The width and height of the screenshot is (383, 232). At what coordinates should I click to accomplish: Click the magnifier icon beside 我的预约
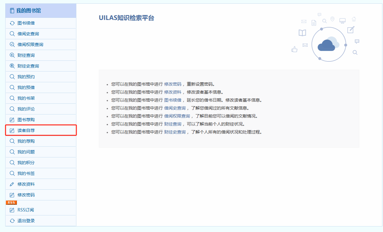tap(12, 77)
